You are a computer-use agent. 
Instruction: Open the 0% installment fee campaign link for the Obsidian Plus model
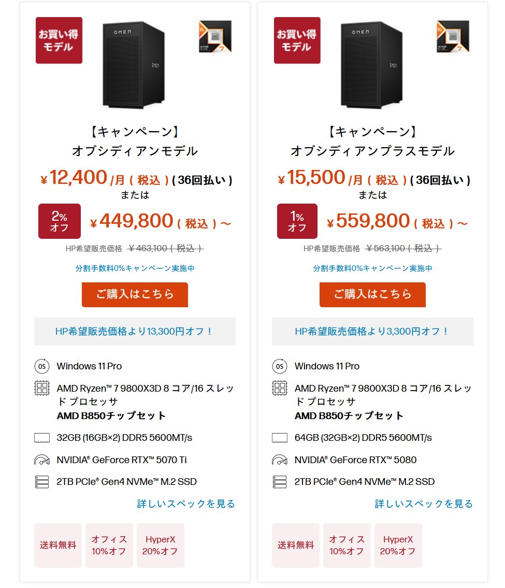(x=372, y=268)
